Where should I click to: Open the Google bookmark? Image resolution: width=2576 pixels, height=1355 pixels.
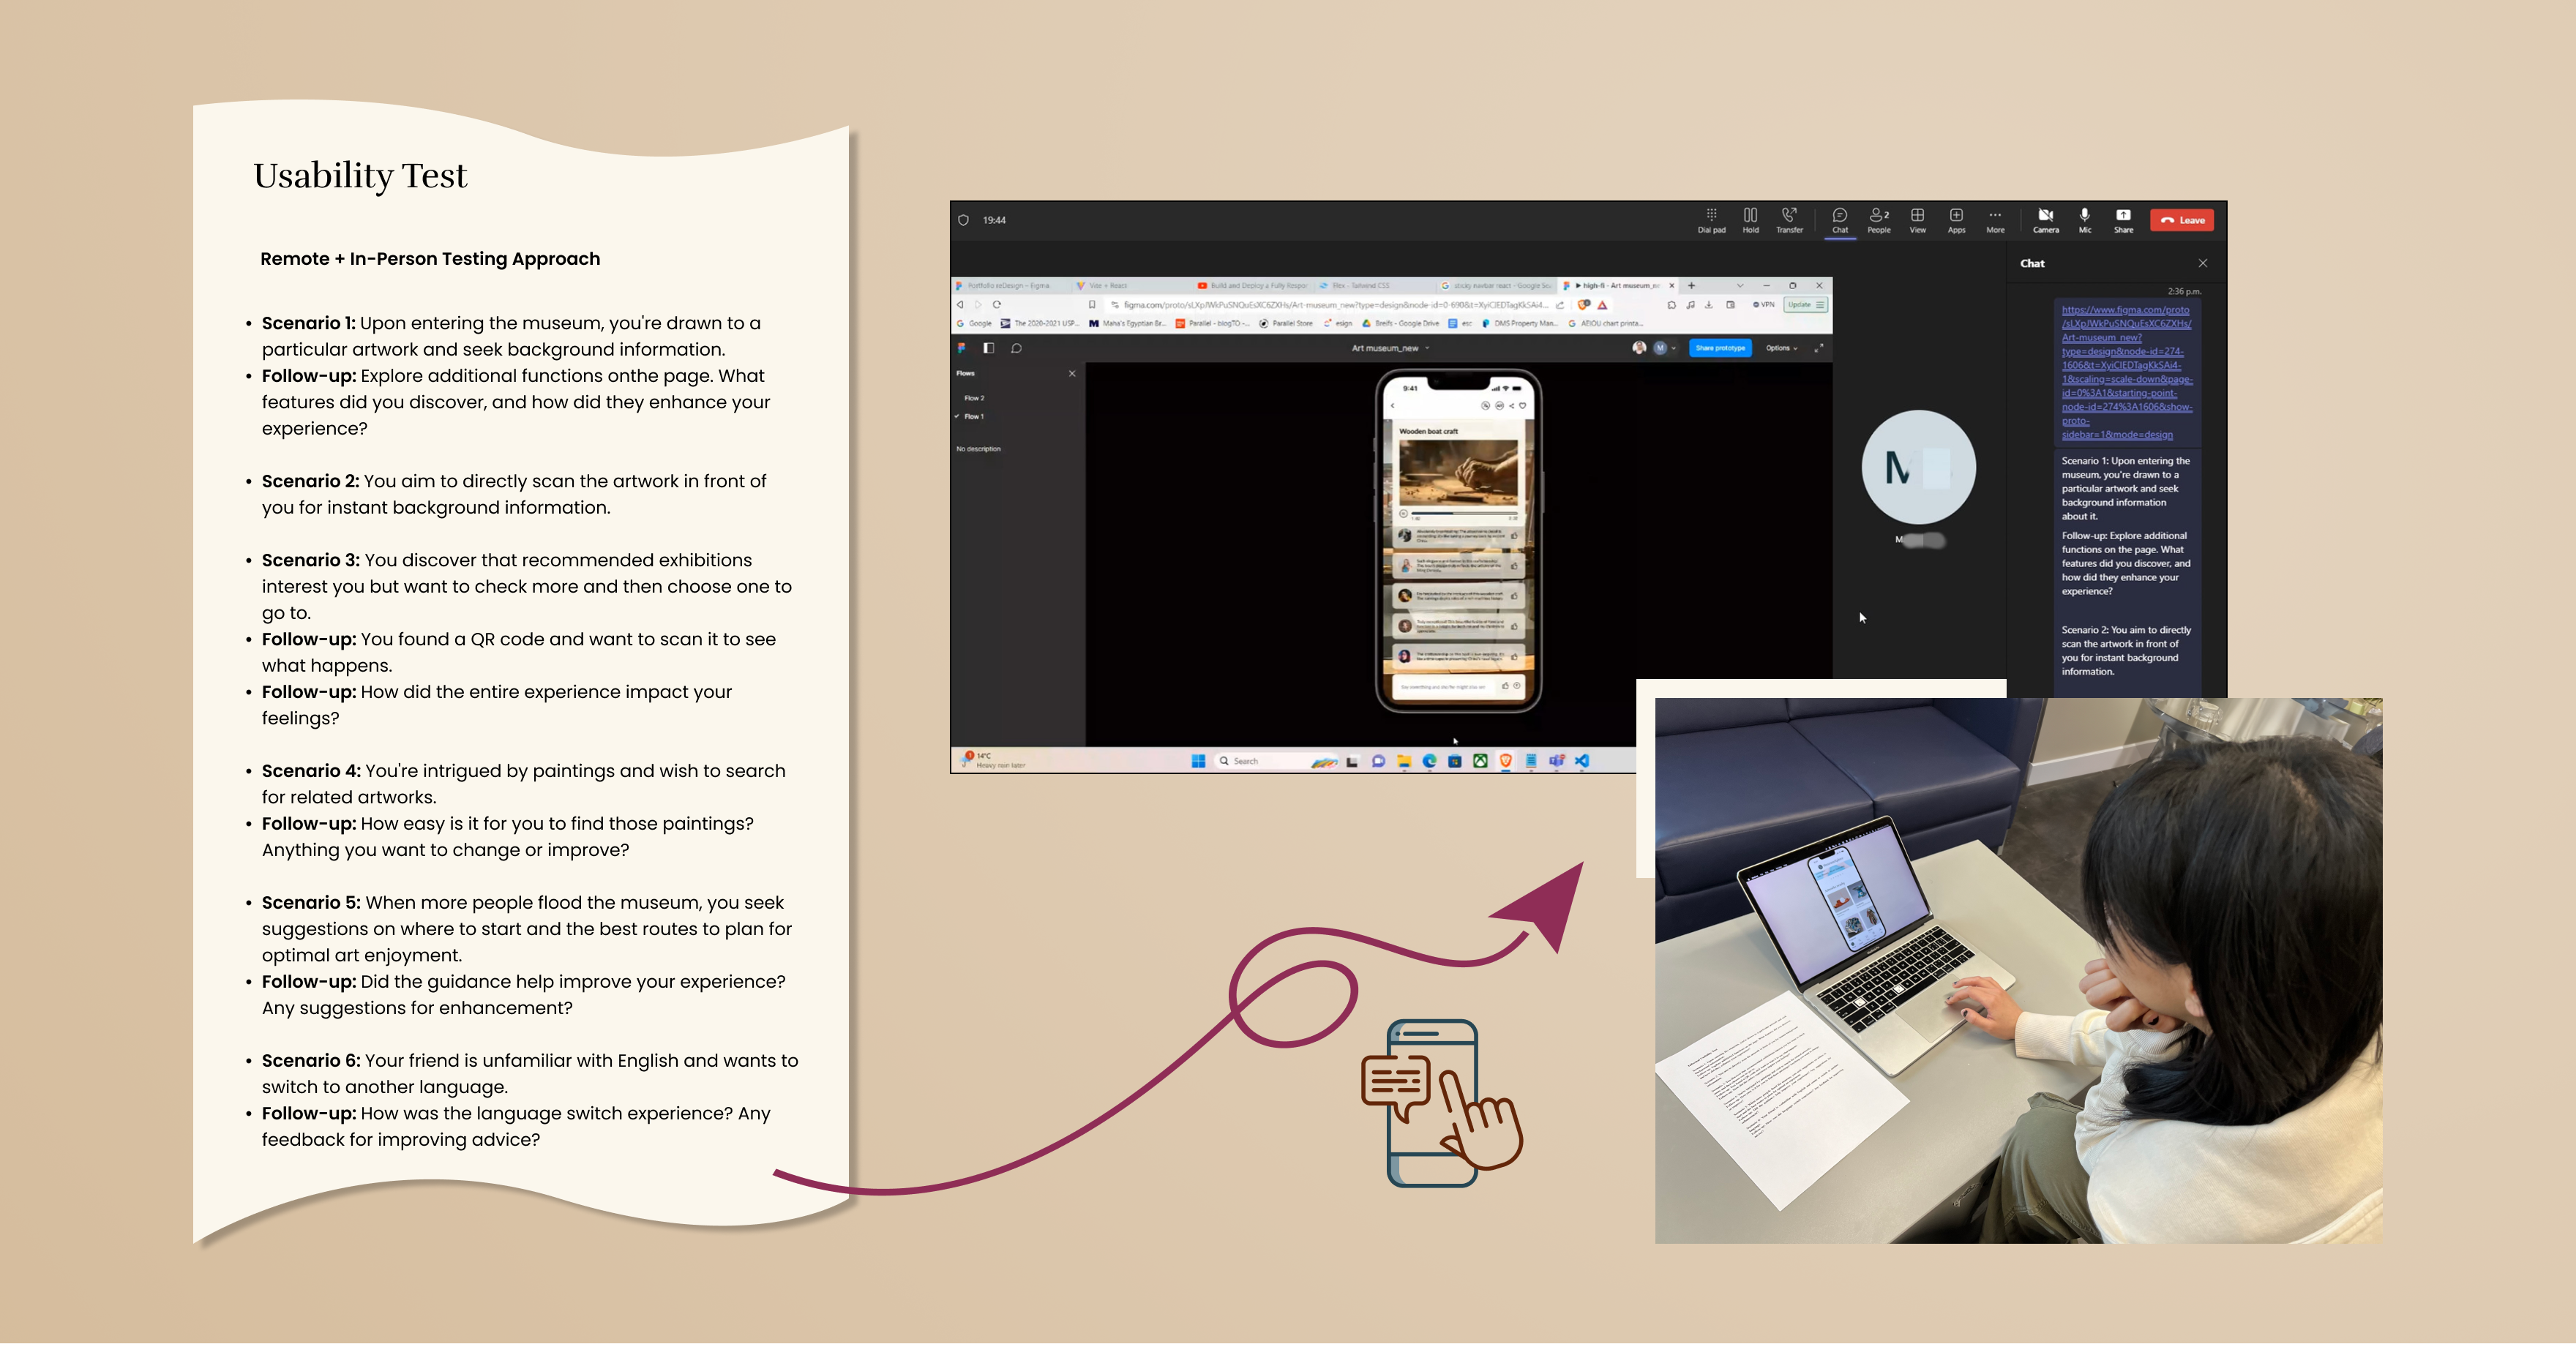[975, 324]
